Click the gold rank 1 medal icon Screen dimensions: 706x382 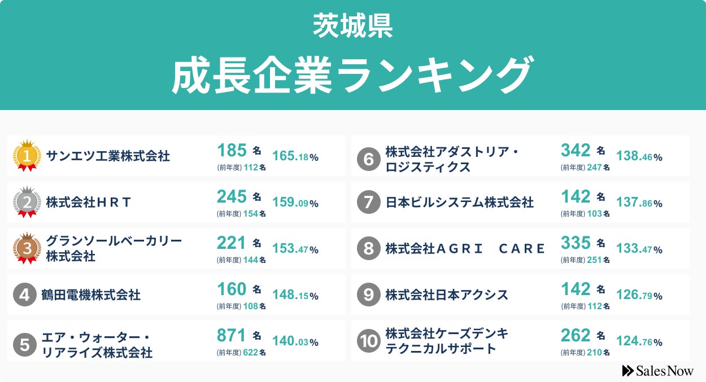tap(27, 155)
